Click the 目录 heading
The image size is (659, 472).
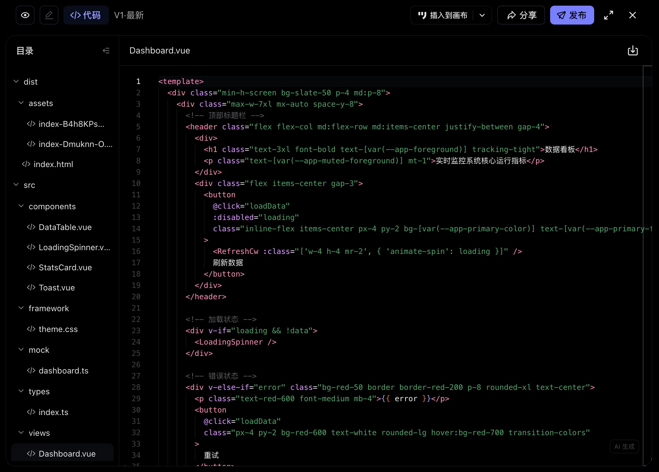click(25, 51)
